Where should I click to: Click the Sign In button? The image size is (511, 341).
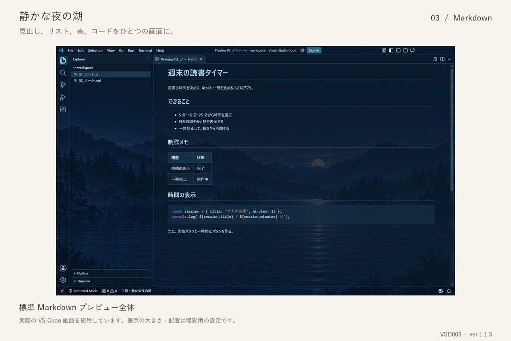pyautogui.click(x=314, y=50)
